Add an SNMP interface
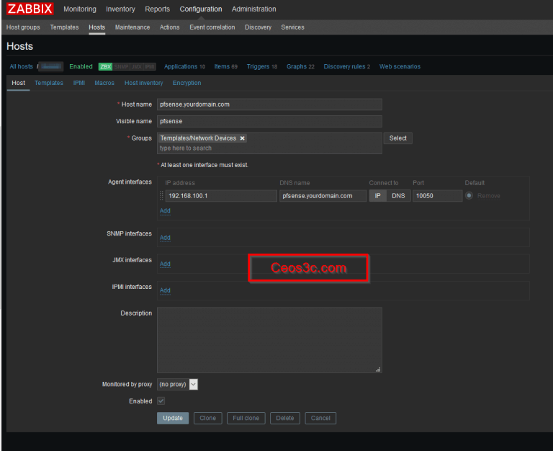The image size is (553, 451). tap(165, 238)
